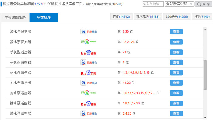Select the 字数排序 tab
213x120 pixels.
(x=44, y=17)
